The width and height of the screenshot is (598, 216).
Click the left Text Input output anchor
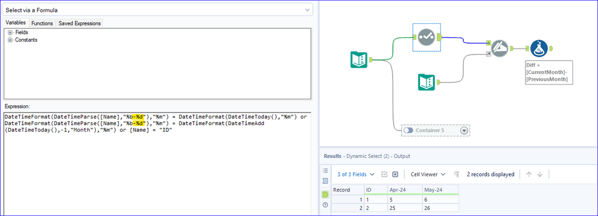click(370, 59)
